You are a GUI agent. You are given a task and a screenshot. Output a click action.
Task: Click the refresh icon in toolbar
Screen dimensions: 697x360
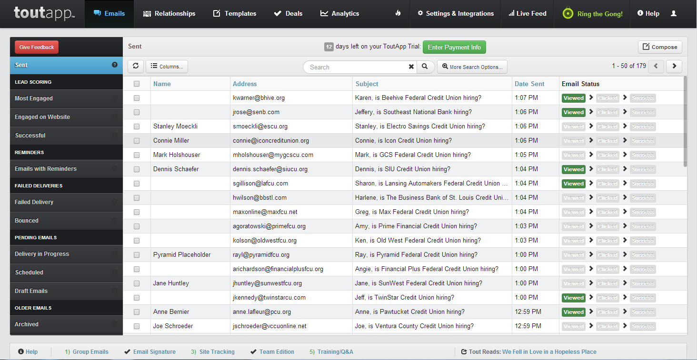pyautogui.click(x=136, y=67)
